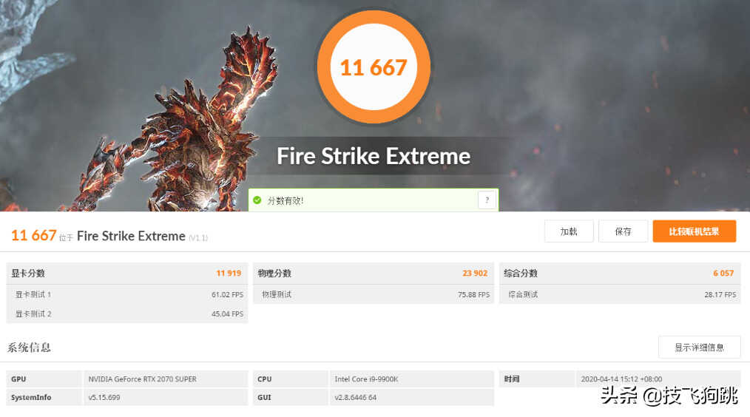750x417 pixels.
Task: Click the orange 比较联机结果 button
Action: pos(694,231)
